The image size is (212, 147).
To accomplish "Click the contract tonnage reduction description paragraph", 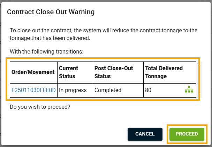I will tap(104, 34).
